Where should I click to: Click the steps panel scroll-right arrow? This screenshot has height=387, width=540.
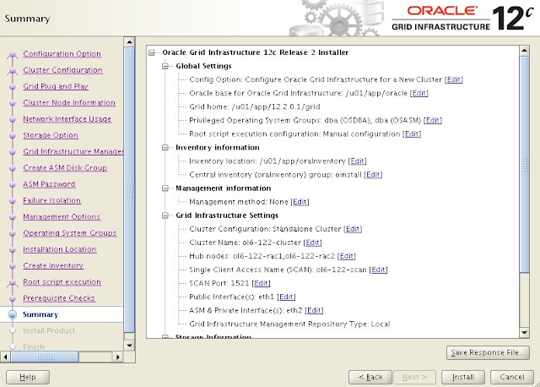pos(118,357)
